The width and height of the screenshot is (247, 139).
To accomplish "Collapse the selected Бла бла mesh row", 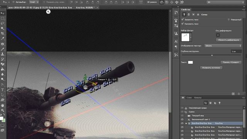I will (186, 124).
